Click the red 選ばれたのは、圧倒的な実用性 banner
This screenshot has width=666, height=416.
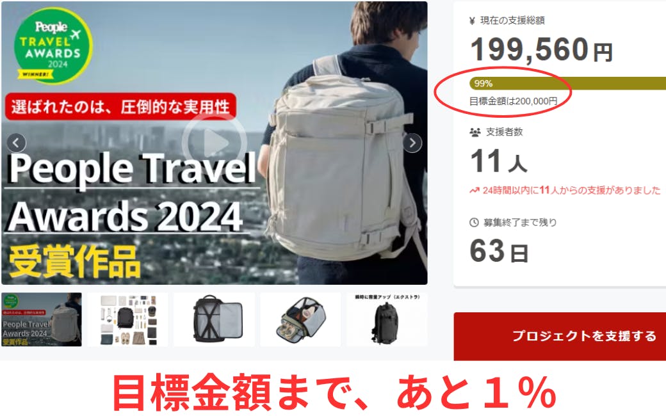(120, 106)
